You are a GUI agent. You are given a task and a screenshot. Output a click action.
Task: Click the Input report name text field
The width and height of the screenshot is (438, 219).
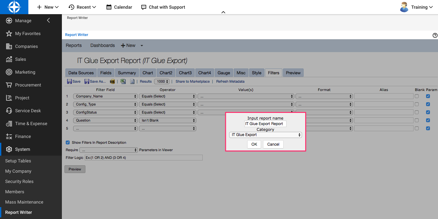pyautogui.click(x=265, y=123)
